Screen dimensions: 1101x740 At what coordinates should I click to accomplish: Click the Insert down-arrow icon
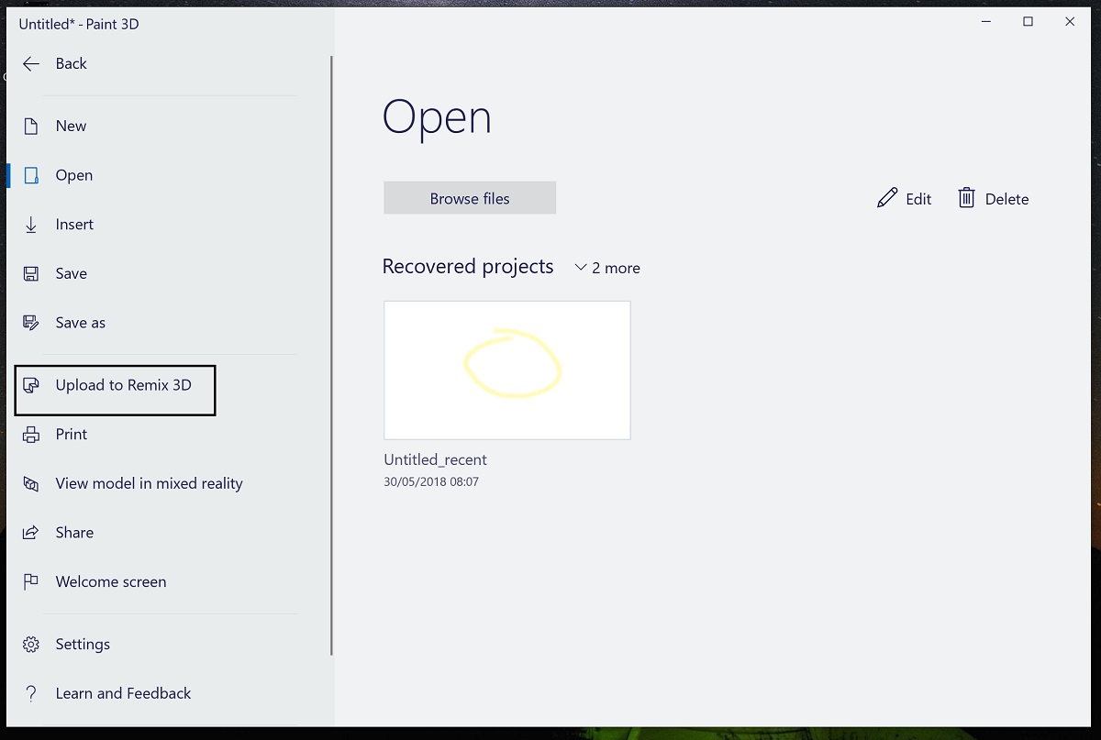(x=31, y=225)
